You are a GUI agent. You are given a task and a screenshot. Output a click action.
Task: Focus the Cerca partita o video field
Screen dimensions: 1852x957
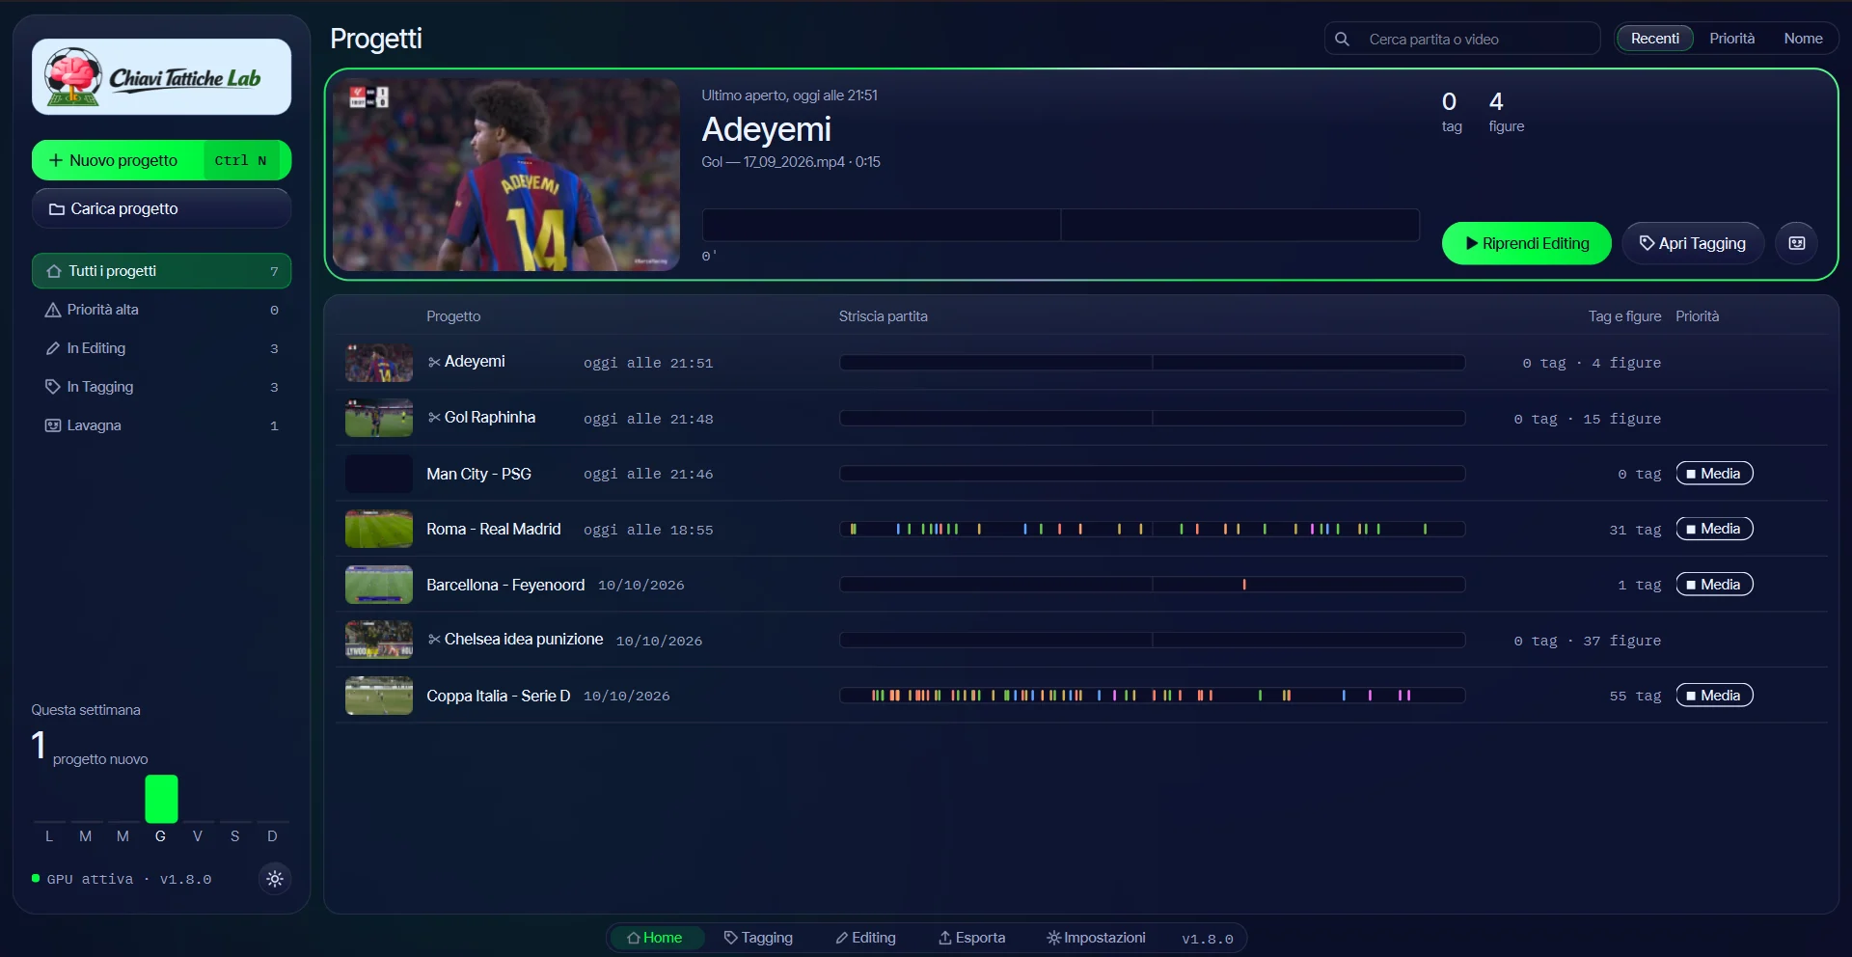pyautogui.click(x=1462, y=40)
